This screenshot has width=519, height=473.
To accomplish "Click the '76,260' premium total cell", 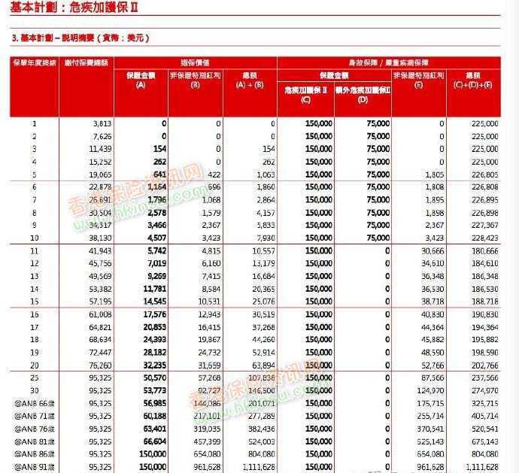I will pos(100,365).
